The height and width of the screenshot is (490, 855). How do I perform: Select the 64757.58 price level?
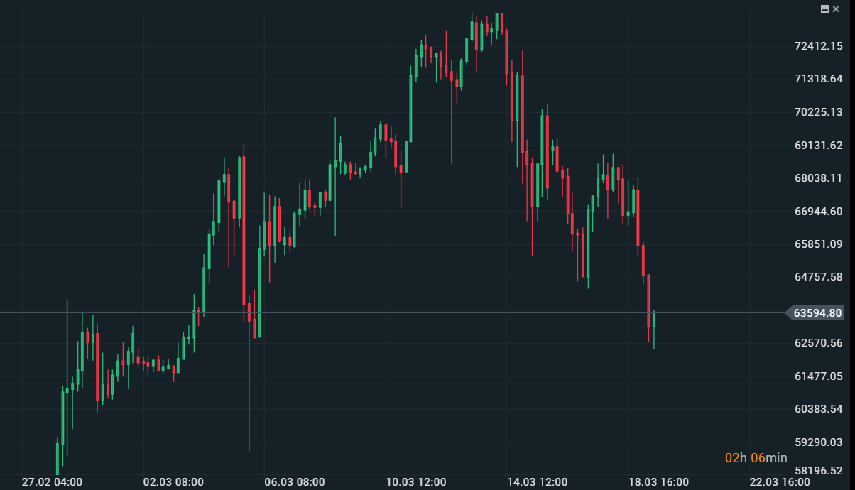(x=818, y=277)
